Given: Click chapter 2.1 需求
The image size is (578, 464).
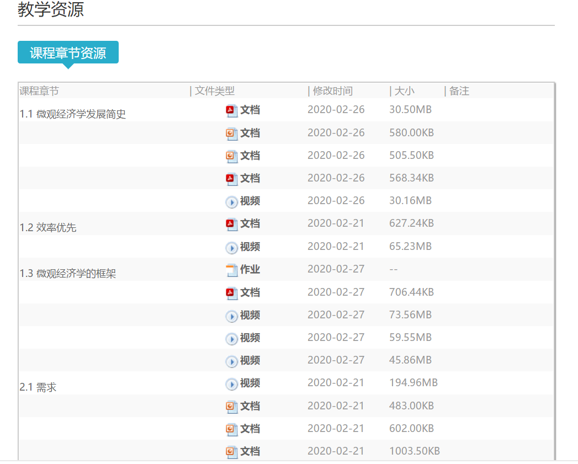Looking at the screenshot, I should pyautogui.click(x=38, y=387).
